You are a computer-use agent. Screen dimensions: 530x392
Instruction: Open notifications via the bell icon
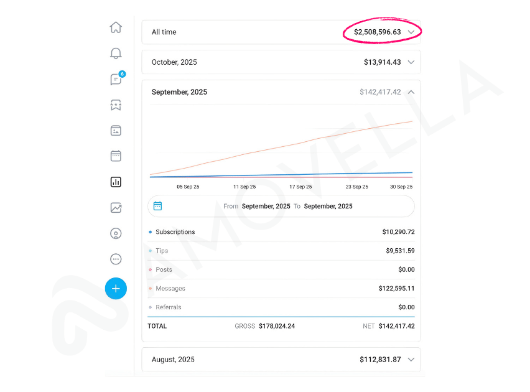116,54
